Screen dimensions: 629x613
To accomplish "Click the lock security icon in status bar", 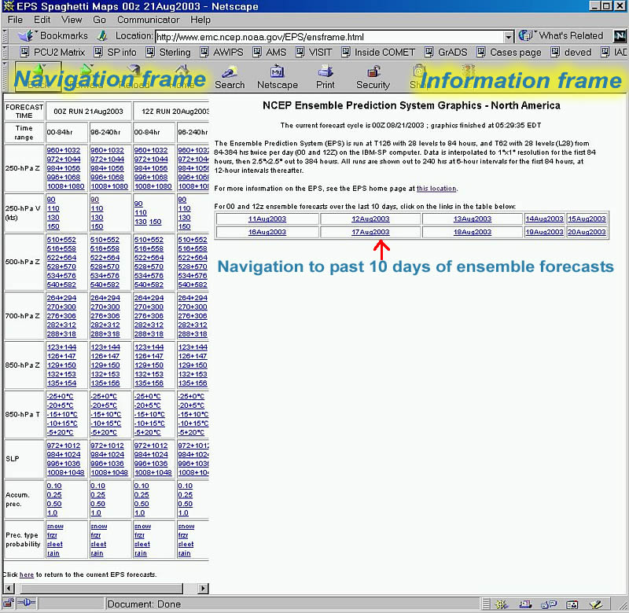I will coord(9,604).
